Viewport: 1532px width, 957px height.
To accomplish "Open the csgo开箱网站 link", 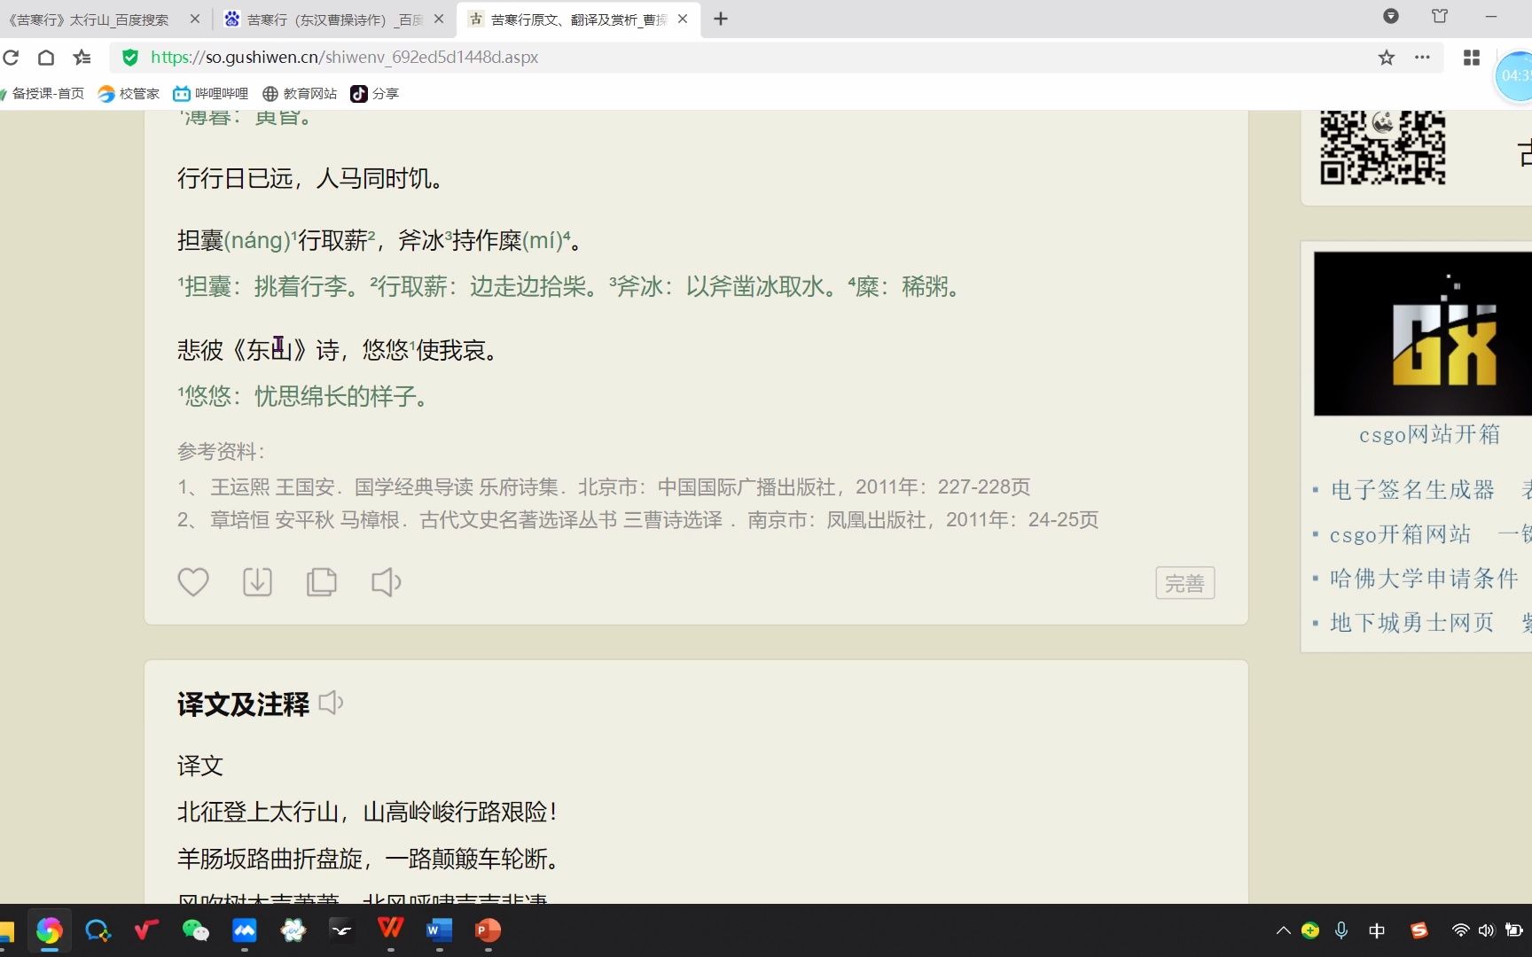I will [1400, 533].
